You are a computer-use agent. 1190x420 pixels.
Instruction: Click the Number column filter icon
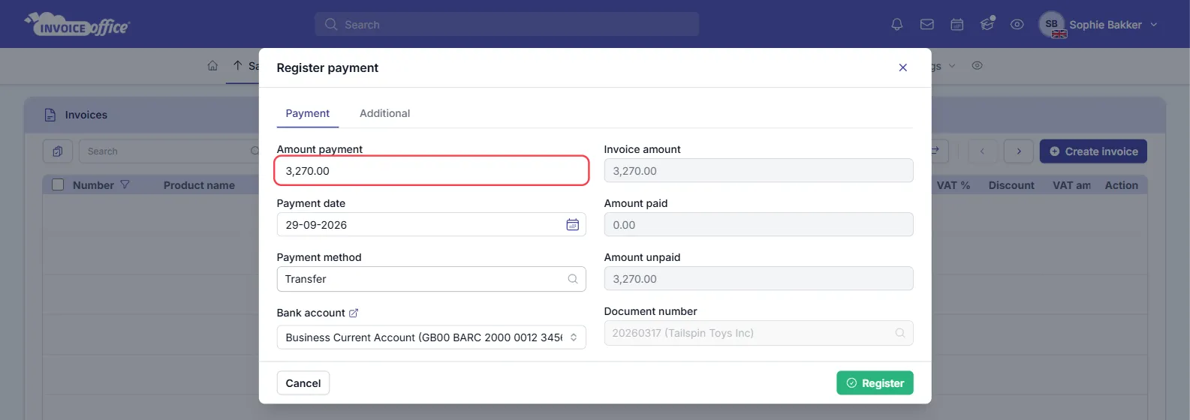[x=125, y=184]
